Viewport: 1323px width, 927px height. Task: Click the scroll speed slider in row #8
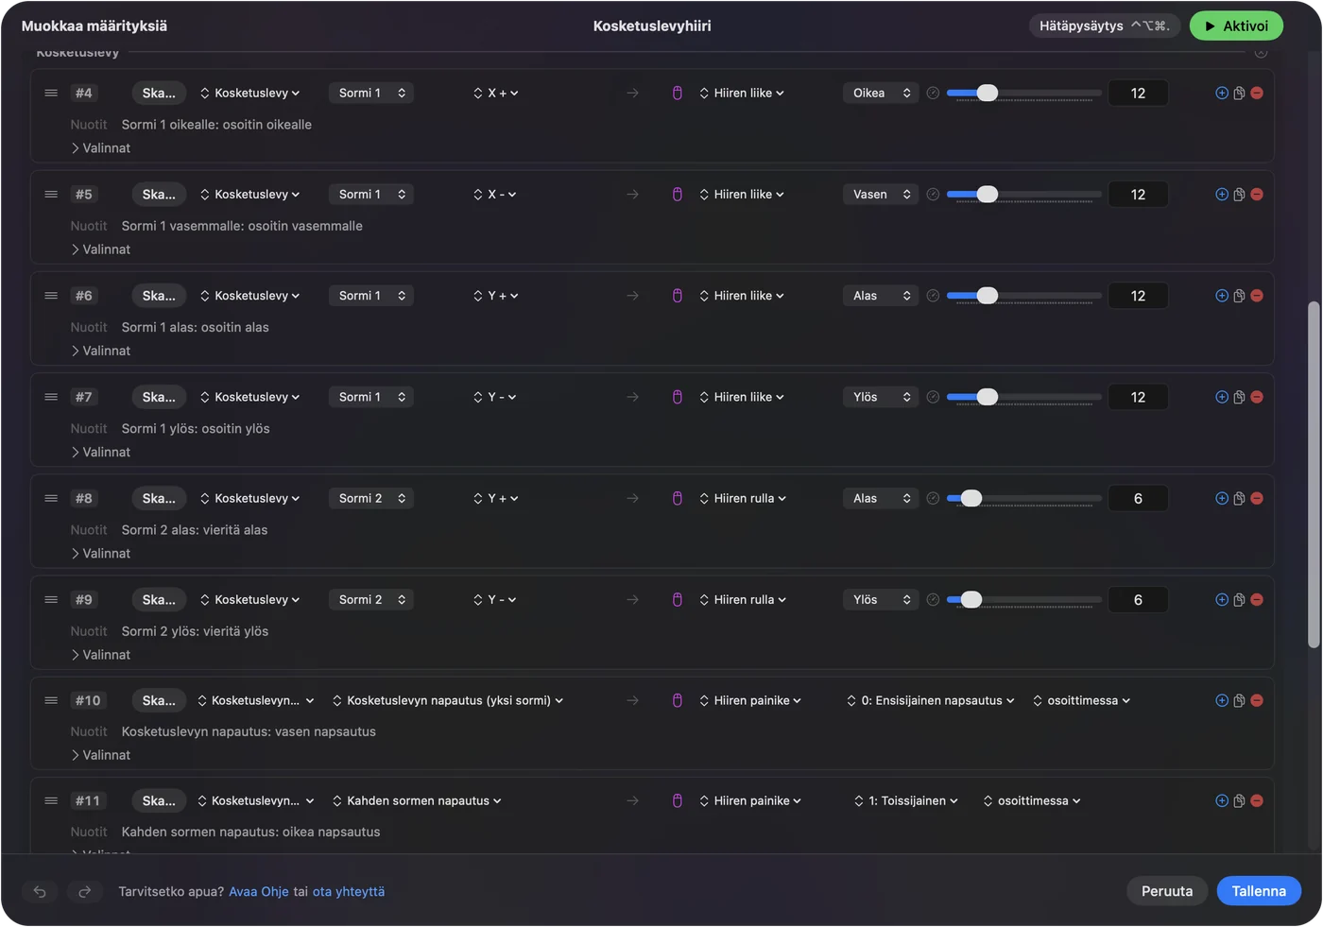pos(1024,498)
